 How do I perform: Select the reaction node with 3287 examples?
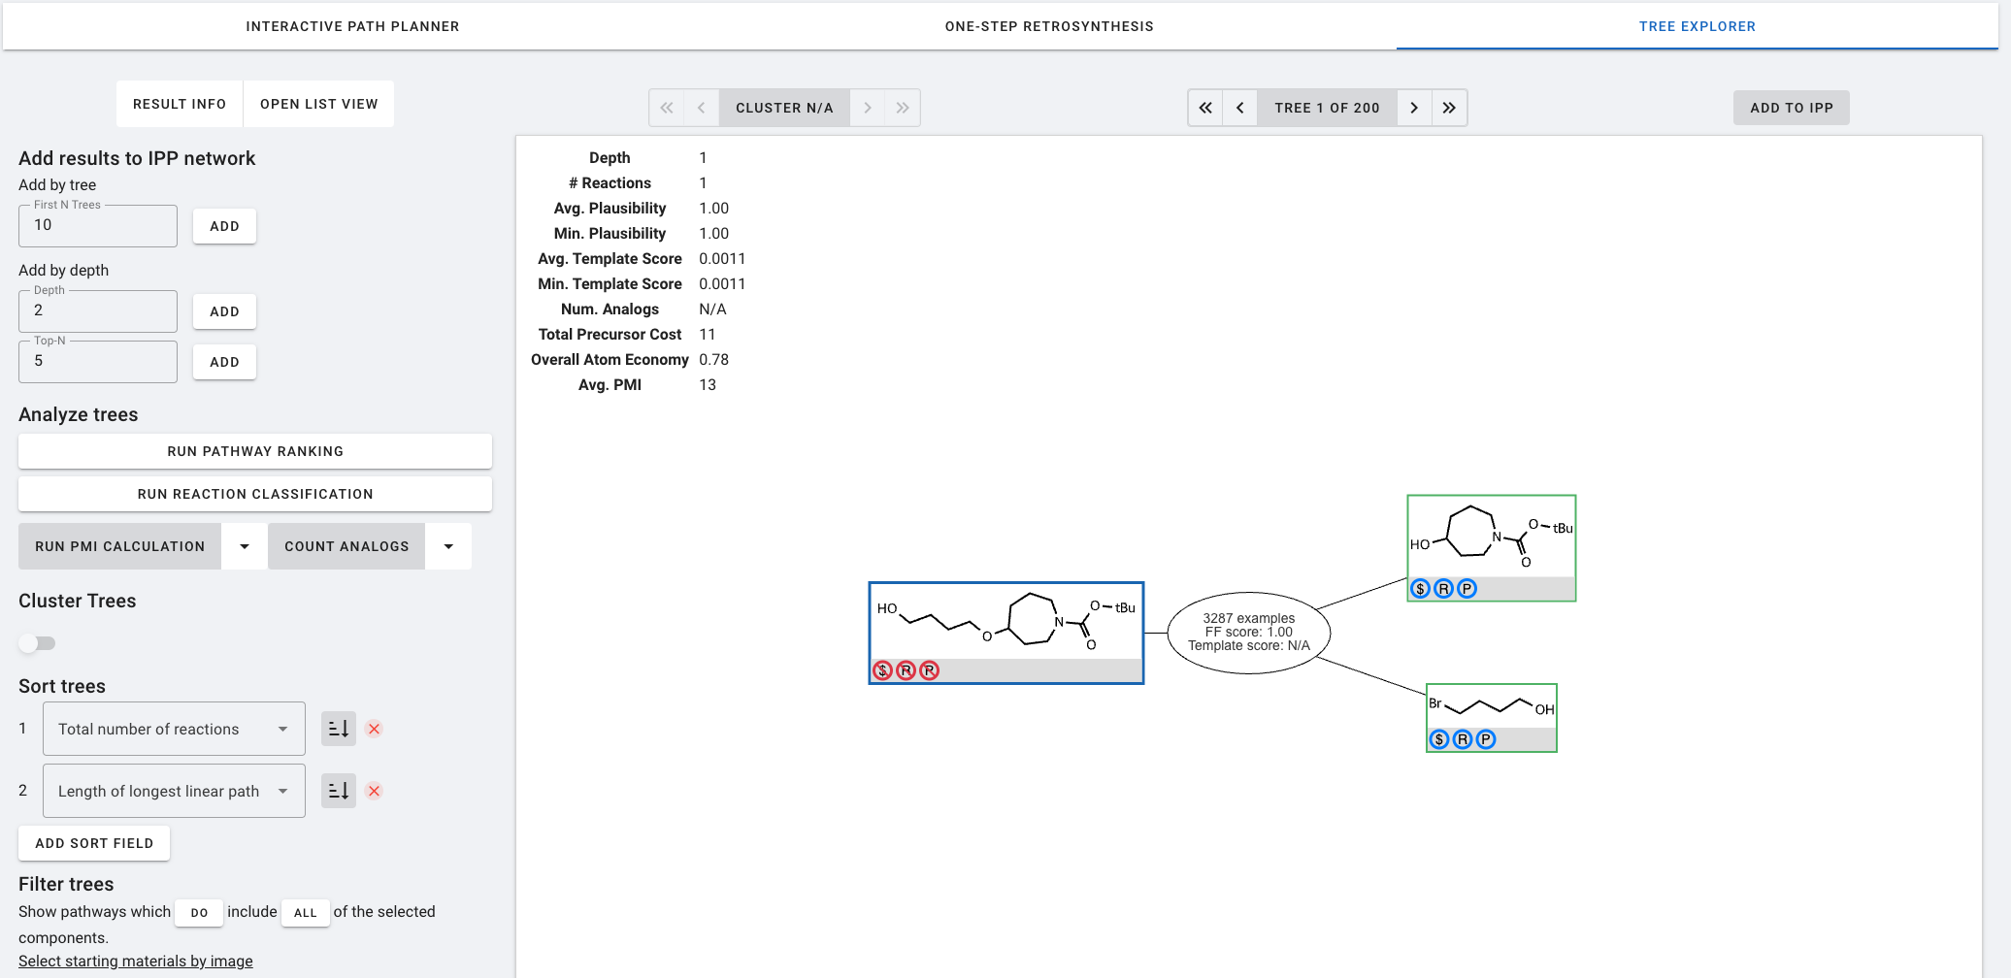[1249, 633]
